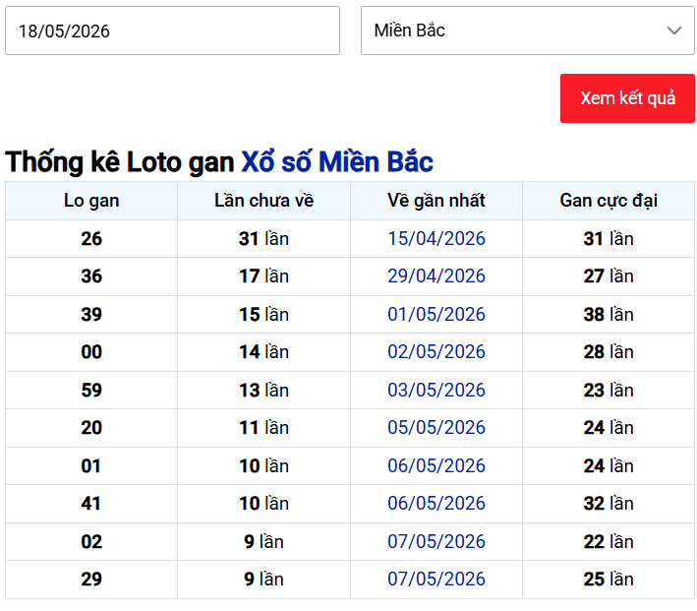The image size is (697, 611).
Task: Open the 03/05/2026 date link
Action: (x=436, y=390)
